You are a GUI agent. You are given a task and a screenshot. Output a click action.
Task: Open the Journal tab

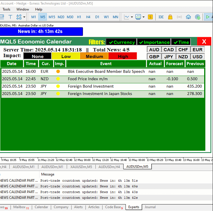click(x=150, y=207)
